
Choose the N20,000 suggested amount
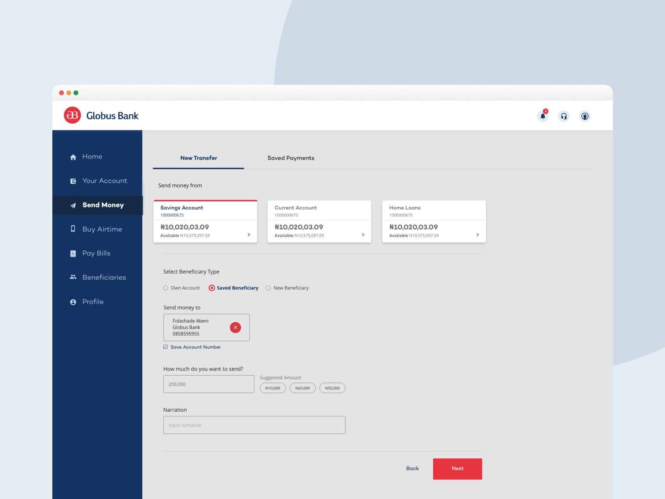(303, 388)
